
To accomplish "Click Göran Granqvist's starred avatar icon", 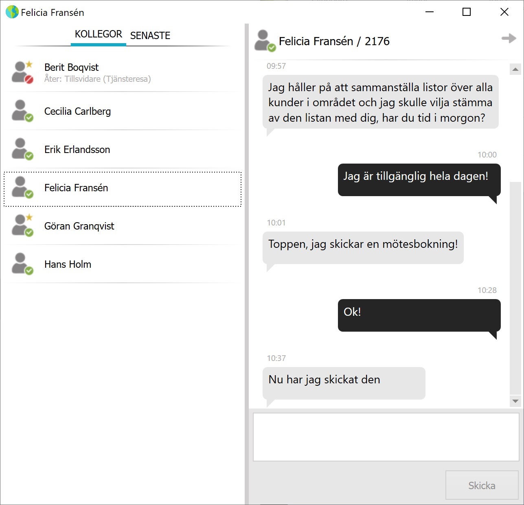I will coord(22,225).
